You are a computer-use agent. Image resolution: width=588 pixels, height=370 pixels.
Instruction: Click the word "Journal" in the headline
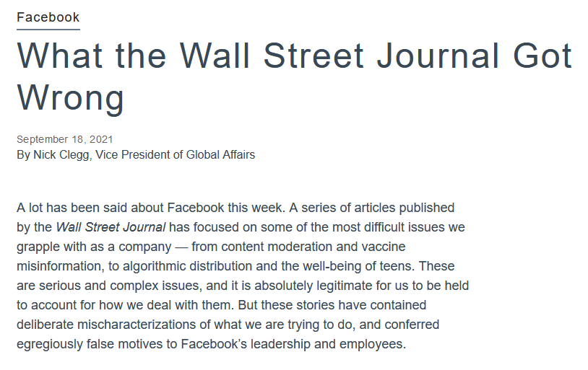click(x=438, y=56)
